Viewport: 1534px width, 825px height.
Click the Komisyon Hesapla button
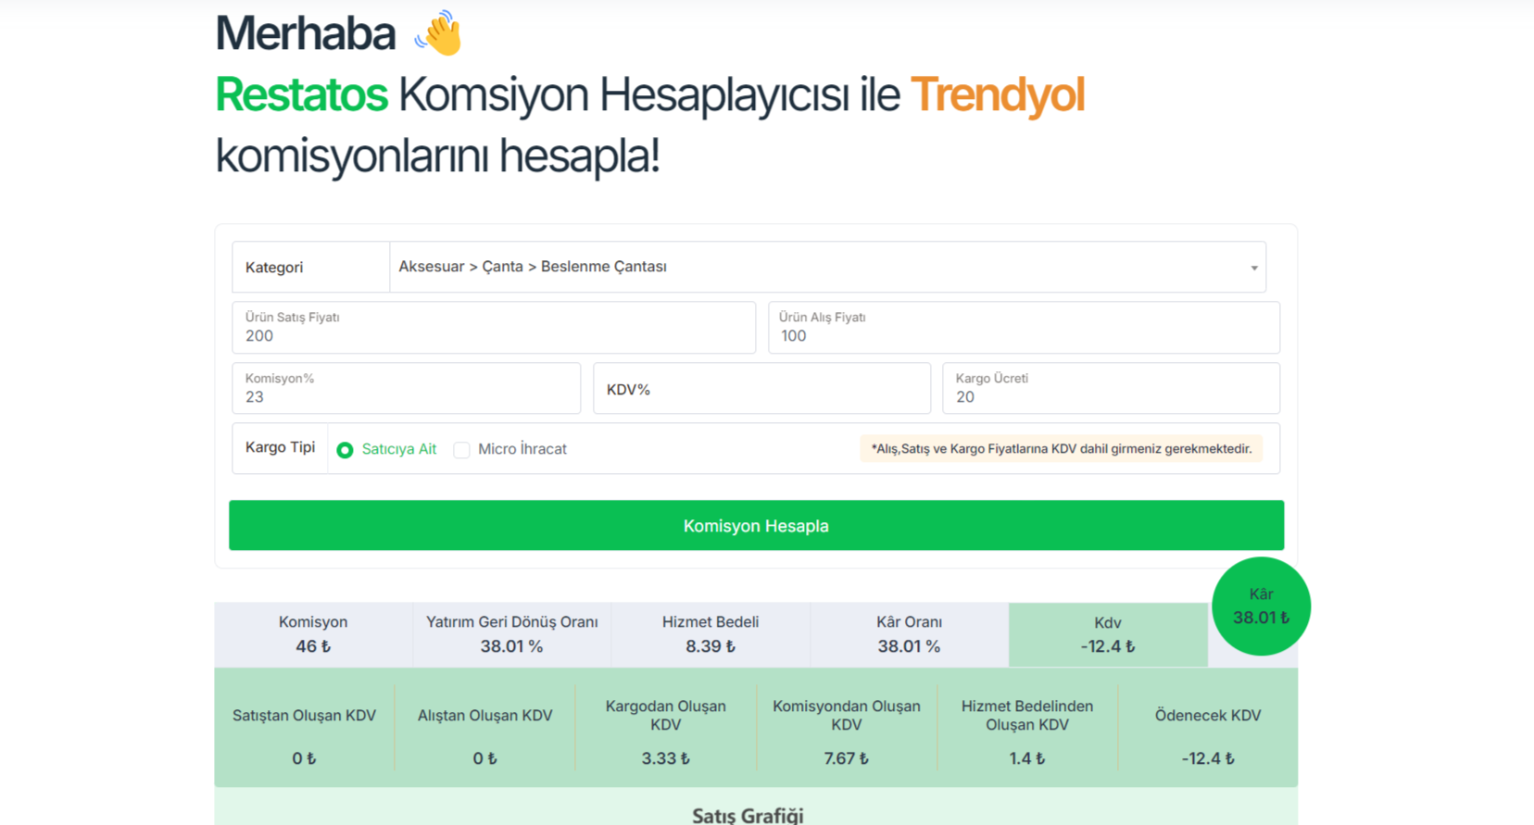pos(756,525)
